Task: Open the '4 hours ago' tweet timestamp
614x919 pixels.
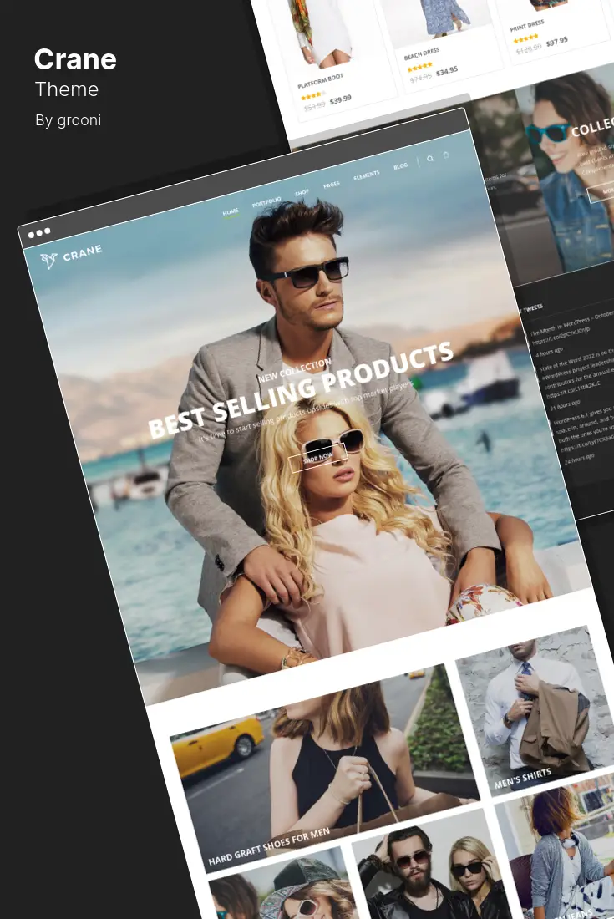Action: (x=549, y=352)
